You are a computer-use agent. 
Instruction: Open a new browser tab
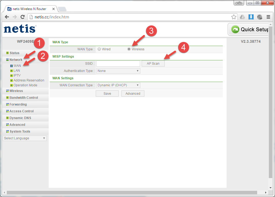pyautogui.click(x=62, y=9)
